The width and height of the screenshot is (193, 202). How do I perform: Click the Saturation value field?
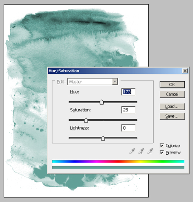coord(128,110)
